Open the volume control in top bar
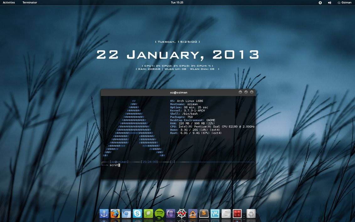355x222 pixels. coord(329,3)
